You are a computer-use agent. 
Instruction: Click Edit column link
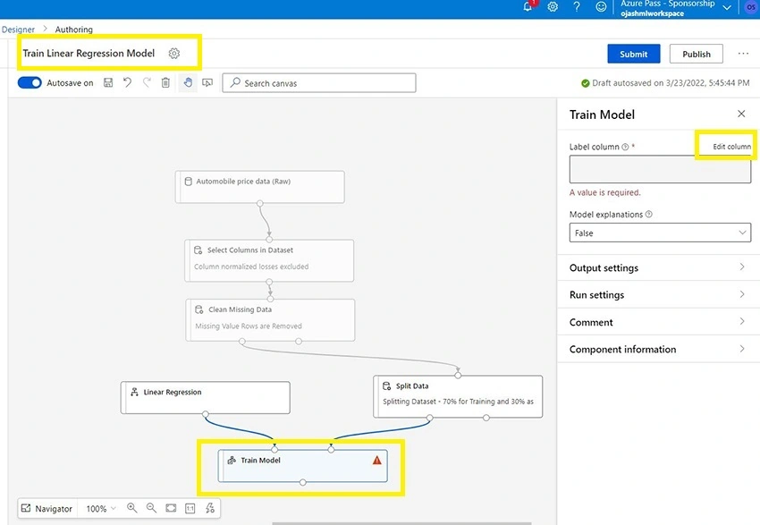731,147
